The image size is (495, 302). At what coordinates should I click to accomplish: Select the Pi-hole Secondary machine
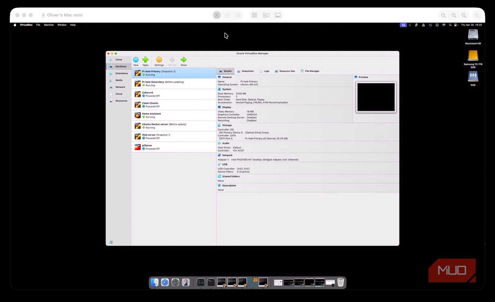click(x=174, y=84)
